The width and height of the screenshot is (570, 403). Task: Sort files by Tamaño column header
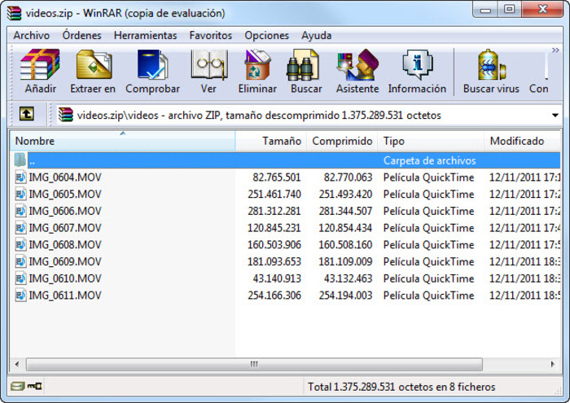(x=271, y=142)
